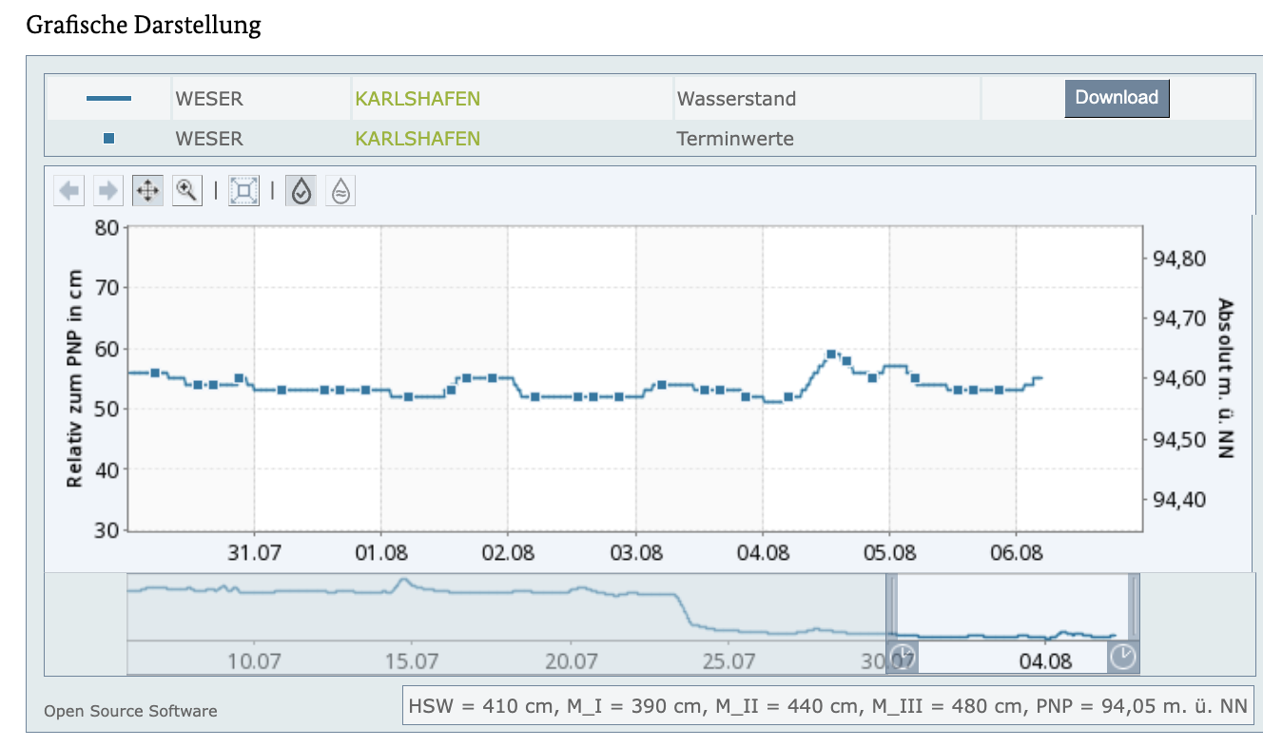Toggle the wavy water drop icon
Viewport: 1263px width, 747px height.
click(x=340, y=191)
